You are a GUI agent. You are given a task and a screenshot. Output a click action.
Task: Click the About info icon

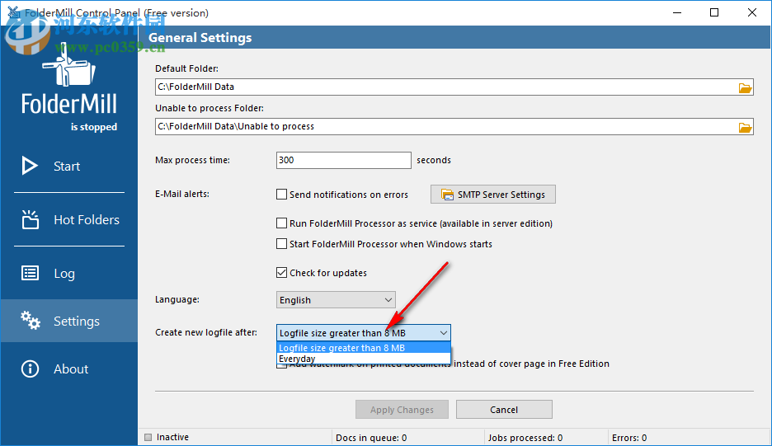[x=30, y=369]
